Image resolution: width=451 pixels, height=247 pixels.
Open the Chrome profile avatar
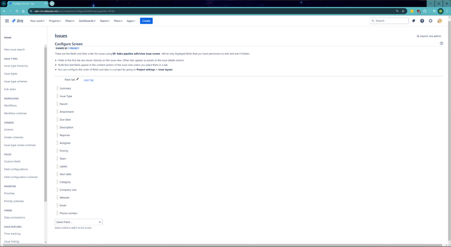[x=441, y=11]
